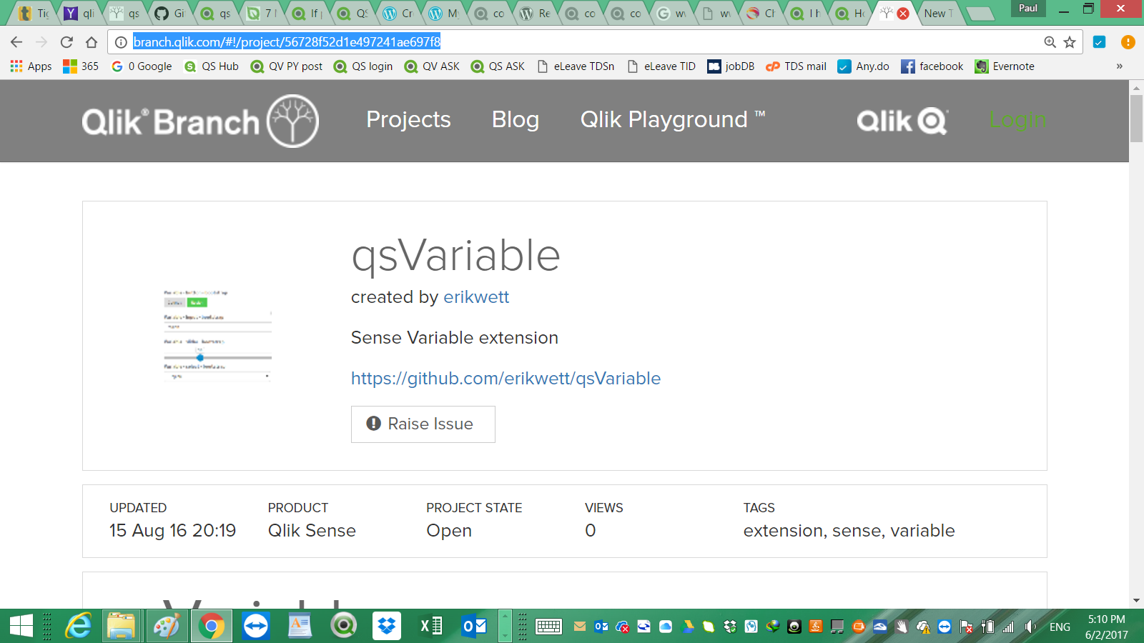Image resolution: width=1144 pixels, height=643 pixels.
Task: Expand the overflow bookmarks chevron
Action: (1119, 66)
